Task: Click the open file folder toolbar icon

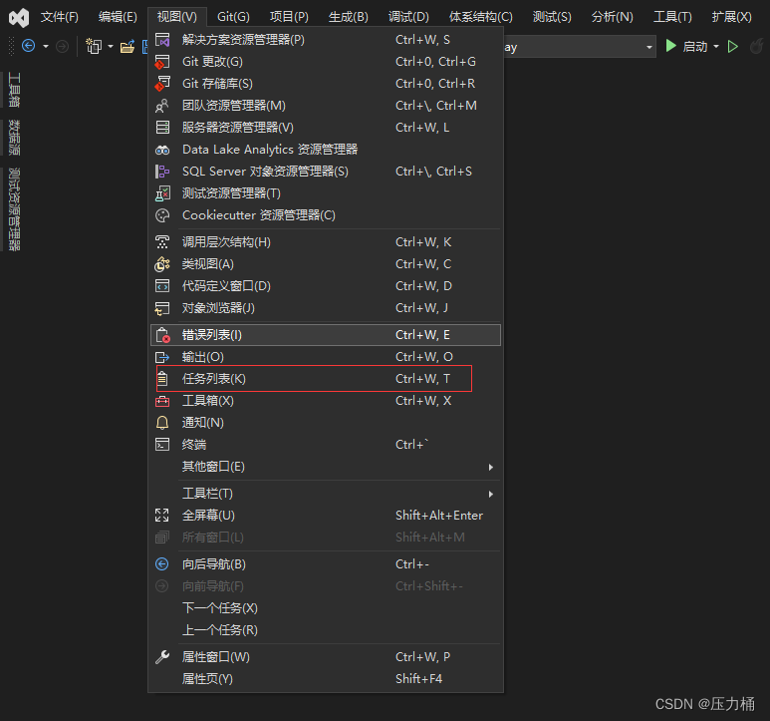Action: coord(128,47)
